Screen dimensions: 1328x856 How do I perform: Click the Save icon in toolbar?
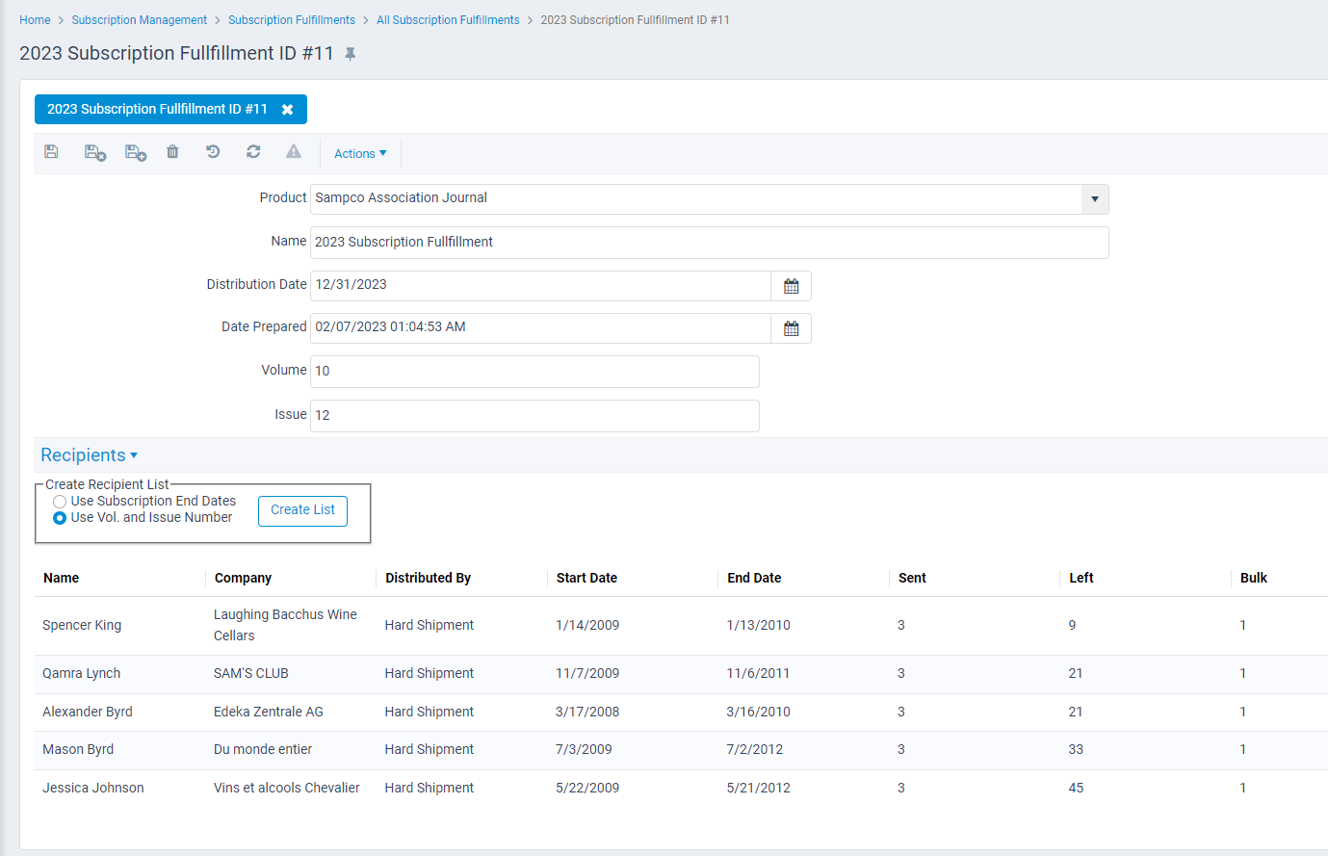52,152
